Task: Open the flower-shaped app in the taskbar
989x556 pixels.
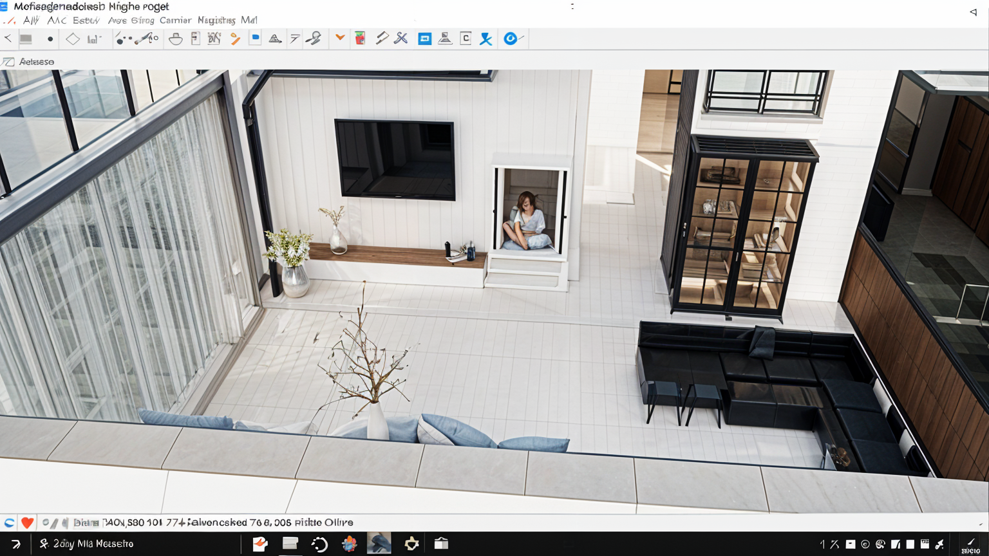Action: [349, 544]
